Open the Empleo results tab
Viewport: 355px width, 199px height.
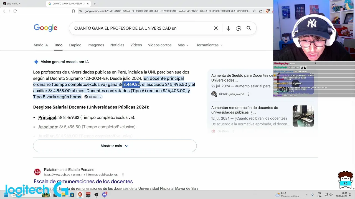click(x=75, y=45)
